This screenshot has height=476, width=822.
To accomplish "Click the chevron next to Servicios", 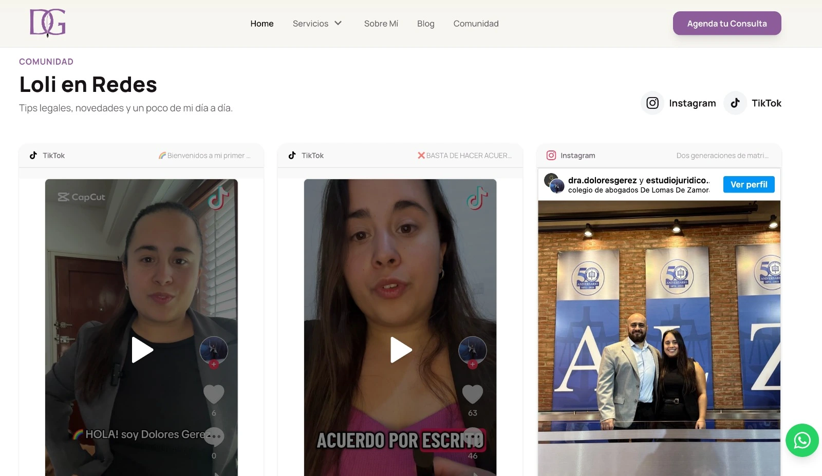I will pyautogui.click(x=338, y=23).
